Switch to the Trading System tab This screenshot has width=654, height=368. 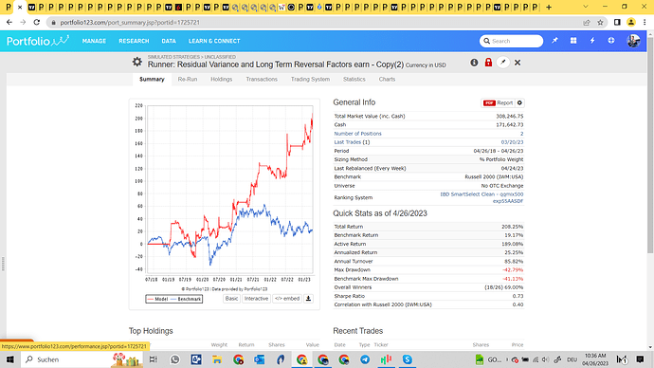310,80
